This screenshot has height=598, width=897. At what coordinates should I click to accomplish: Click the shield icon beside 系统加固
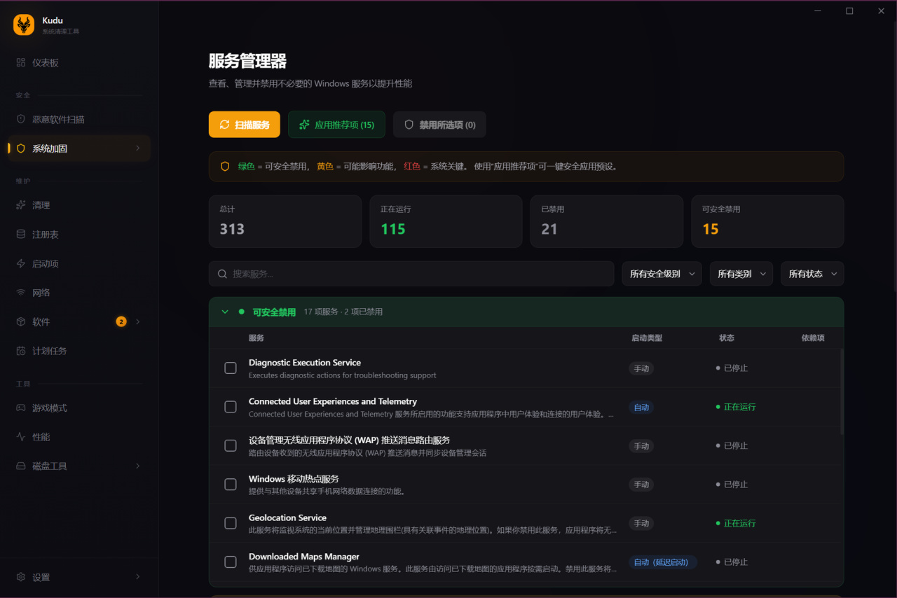point(21,148)
